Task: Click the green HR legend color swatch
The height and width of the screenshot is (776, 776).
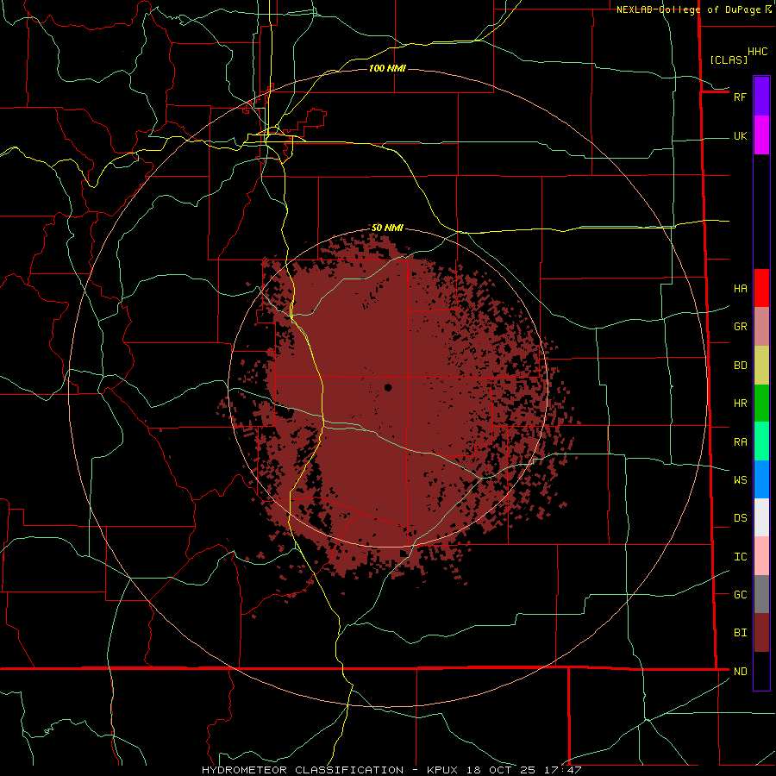Action: click(761, 404)
